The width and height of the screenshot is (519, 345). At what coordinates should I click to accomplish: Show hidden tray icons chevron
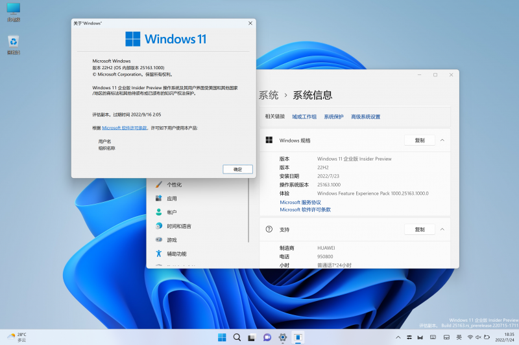[398, 337]
